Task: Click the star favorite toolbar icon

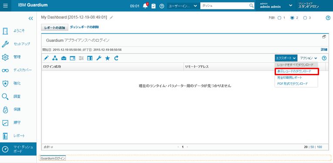Action: click(108, 58)
